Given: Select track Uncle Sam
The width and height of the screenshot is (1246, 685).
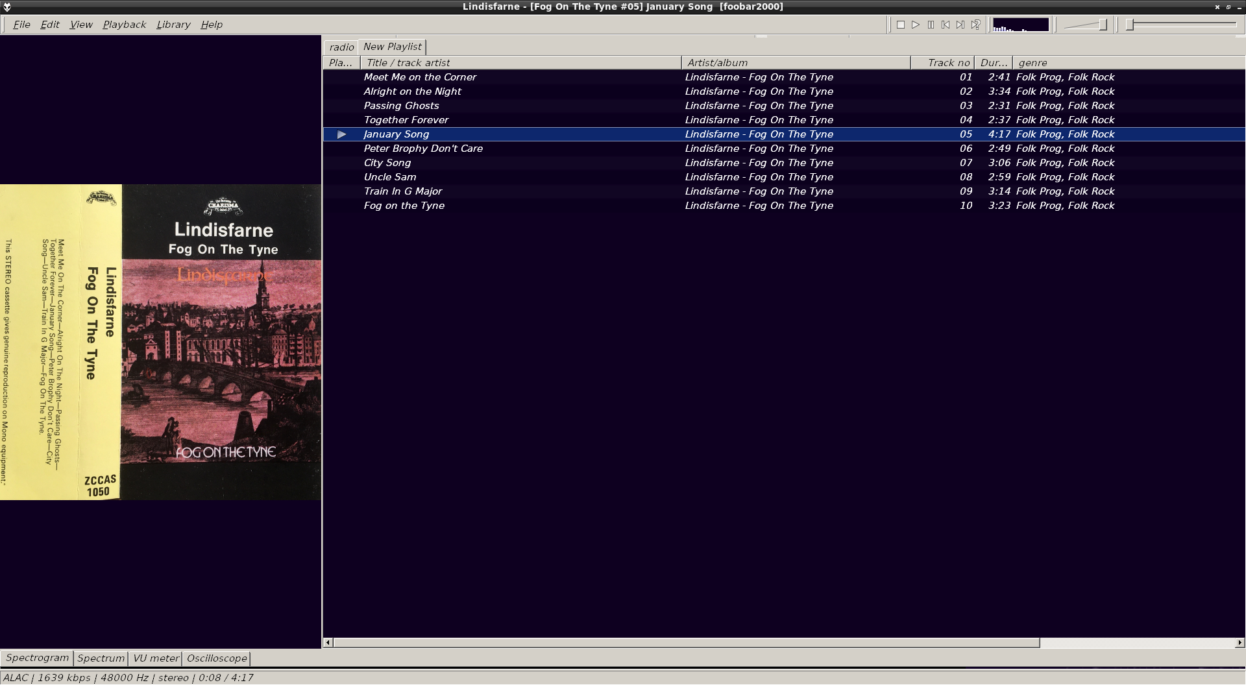Looking at the screenshot, I should 784,177.
